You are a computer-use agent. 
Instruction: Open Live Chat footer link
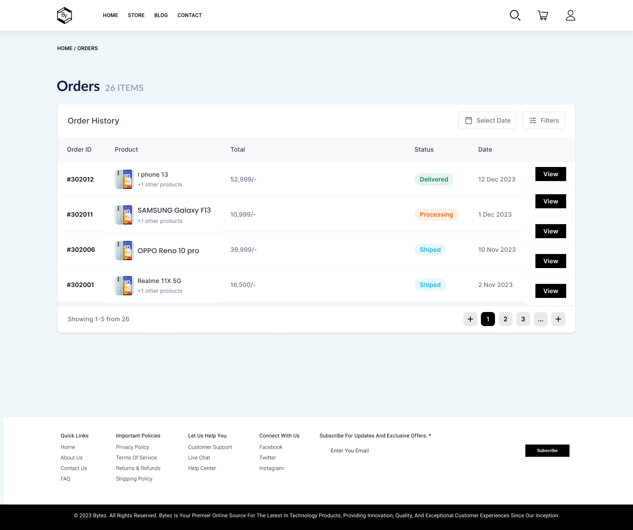199,458
